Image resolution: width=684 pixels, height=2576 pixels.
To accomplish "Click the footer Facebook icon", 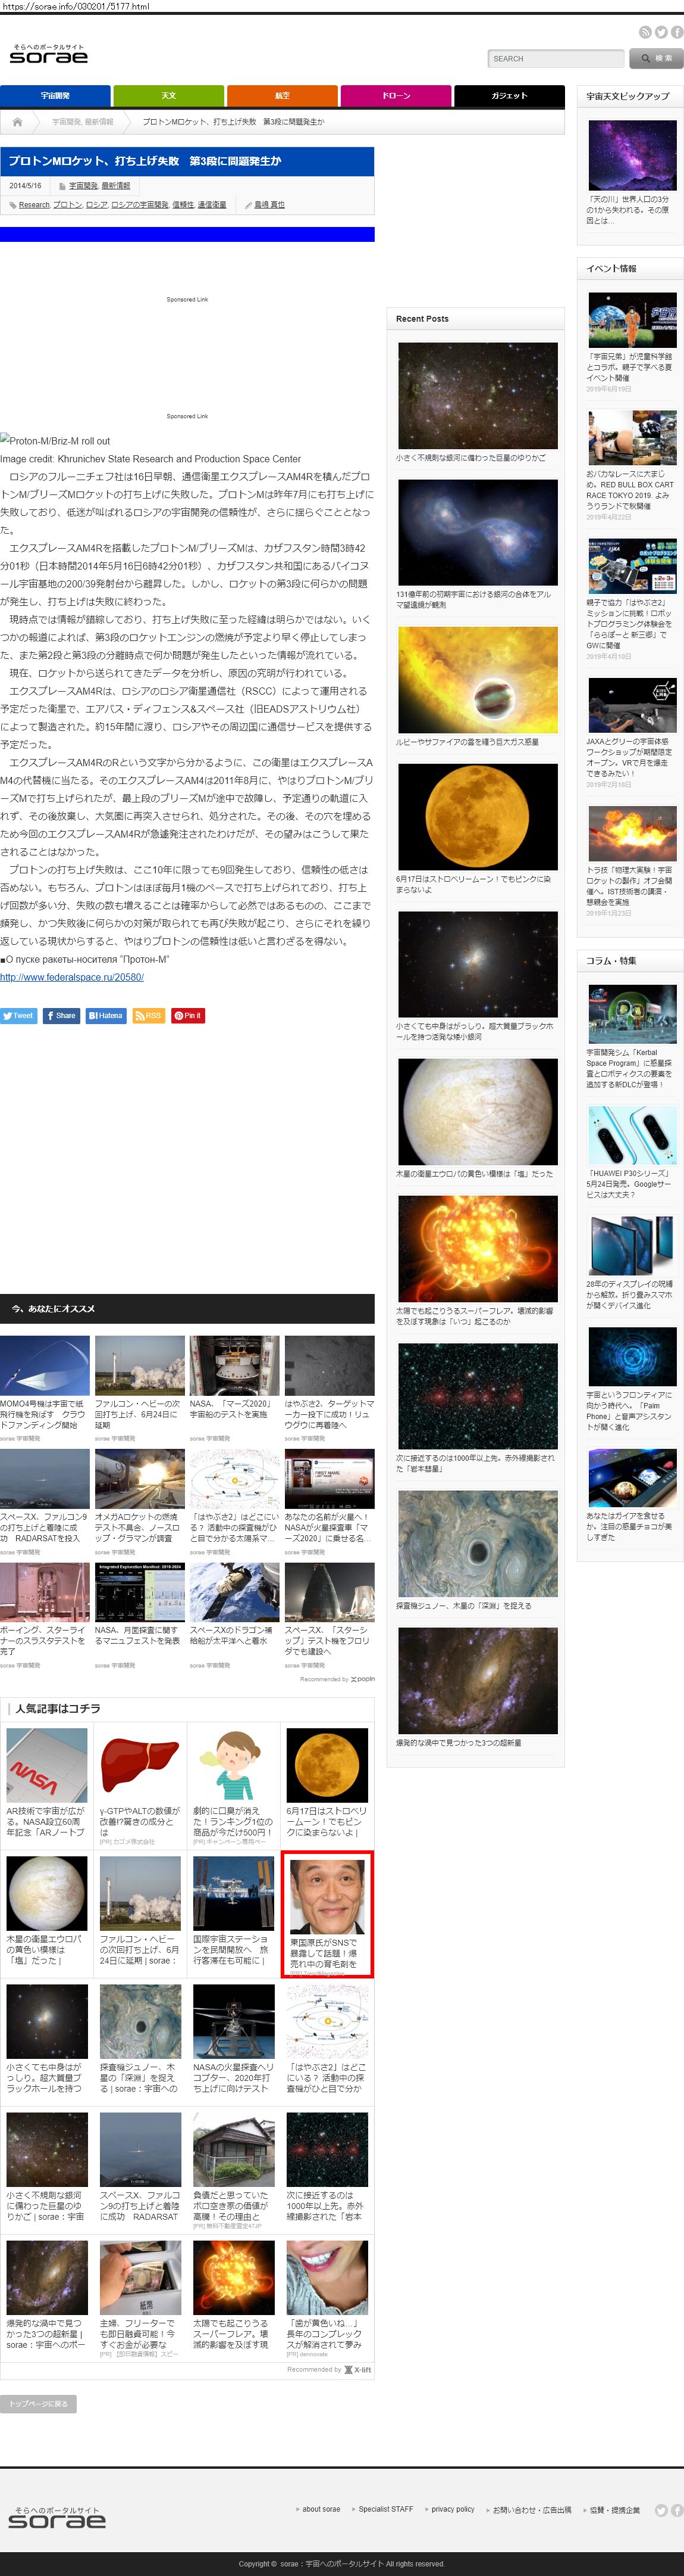I will pos(677,2510).
